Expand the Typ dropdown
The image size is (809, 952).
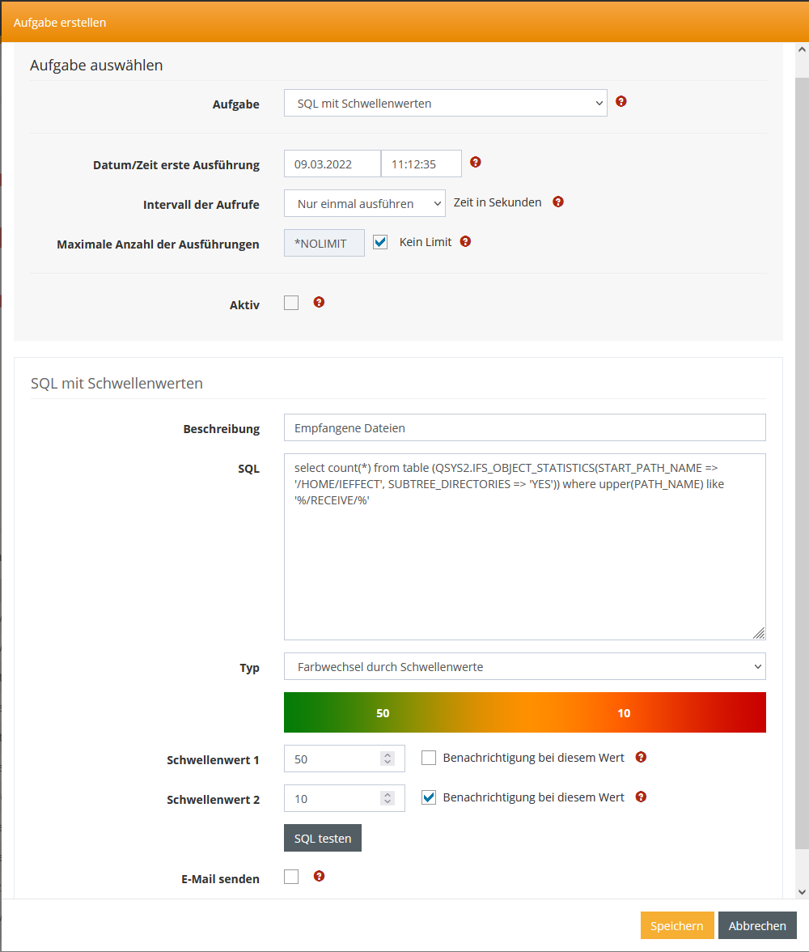pos(524,666)
